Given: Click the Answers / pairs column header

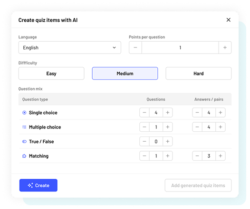Looking at the screenshot, I should (209, 100).
